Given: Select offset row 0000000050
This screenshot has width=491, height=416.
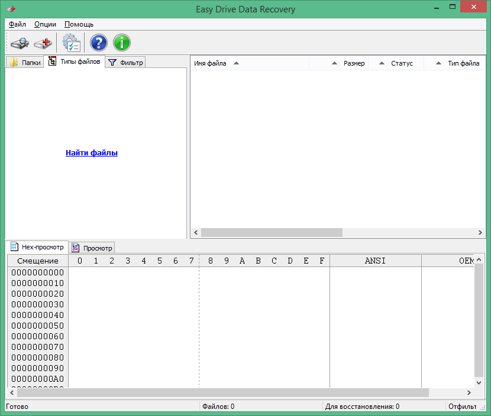Looking at the screenshot, I should (38, 326).
